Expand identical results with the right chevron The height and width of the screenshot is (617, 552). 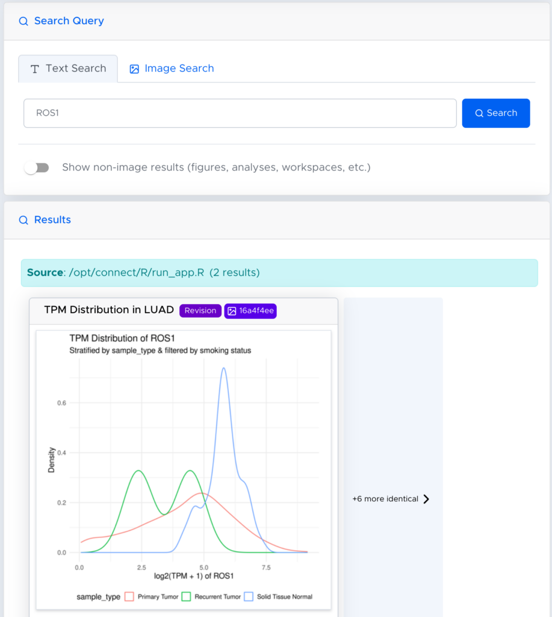[x=426, y=499]
